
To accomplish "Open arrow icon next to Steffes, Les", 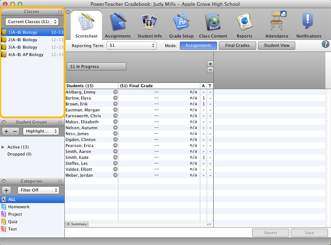I will pos(115,163).
